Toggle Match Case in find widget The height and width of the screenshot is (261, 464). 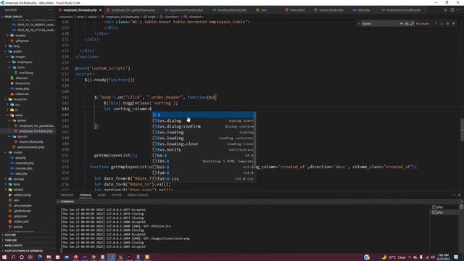(401, 23)
